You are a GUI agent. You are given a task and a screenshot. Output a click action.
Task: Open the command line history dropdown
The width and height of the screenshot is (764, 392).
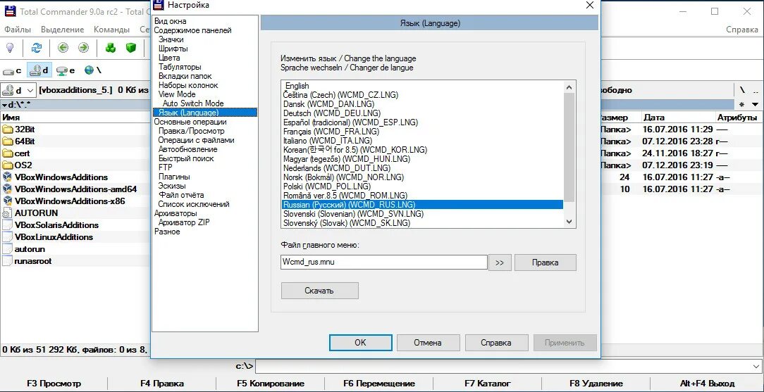click(756, 366)
